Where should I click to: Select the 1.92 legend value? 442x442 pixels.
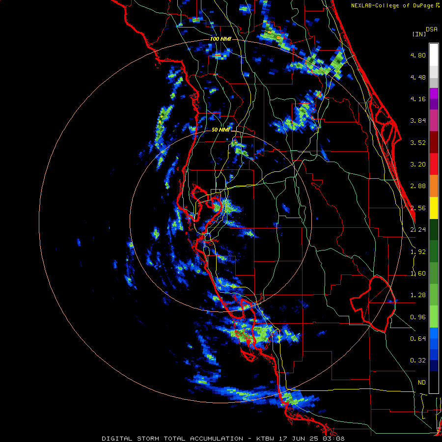pyautogui.click(x=418, y=252)
